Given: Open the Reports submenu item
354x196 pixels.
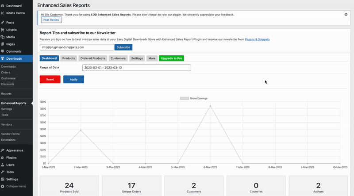Looking at the screenshot, I should (6, 94).
